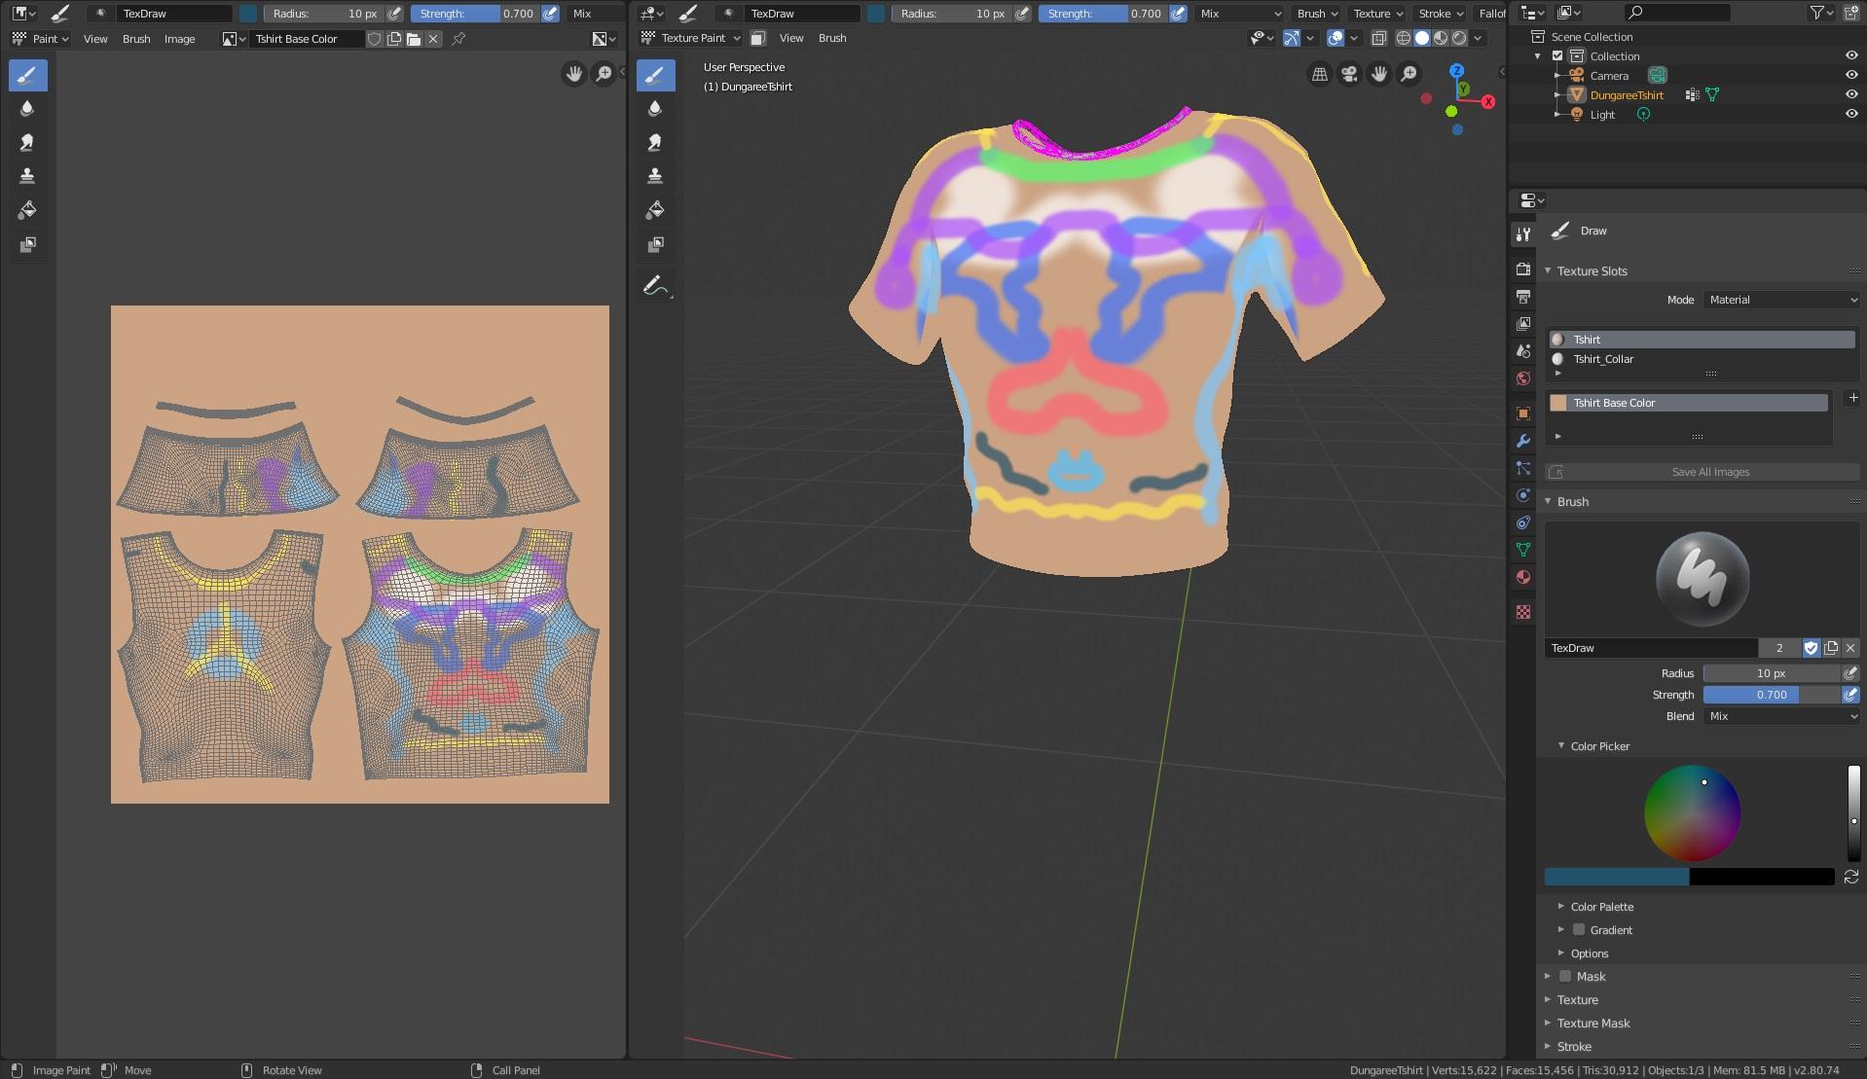Open the Output properties tab
The image size is (1867, 1079).
coord(1523,297)
